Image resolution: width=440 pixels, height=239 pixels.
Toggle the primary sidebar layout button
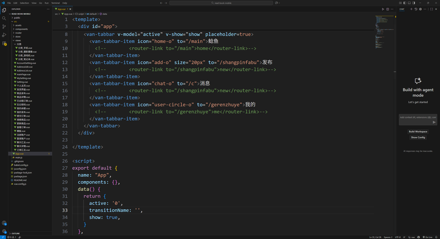(x=406, y=3)
